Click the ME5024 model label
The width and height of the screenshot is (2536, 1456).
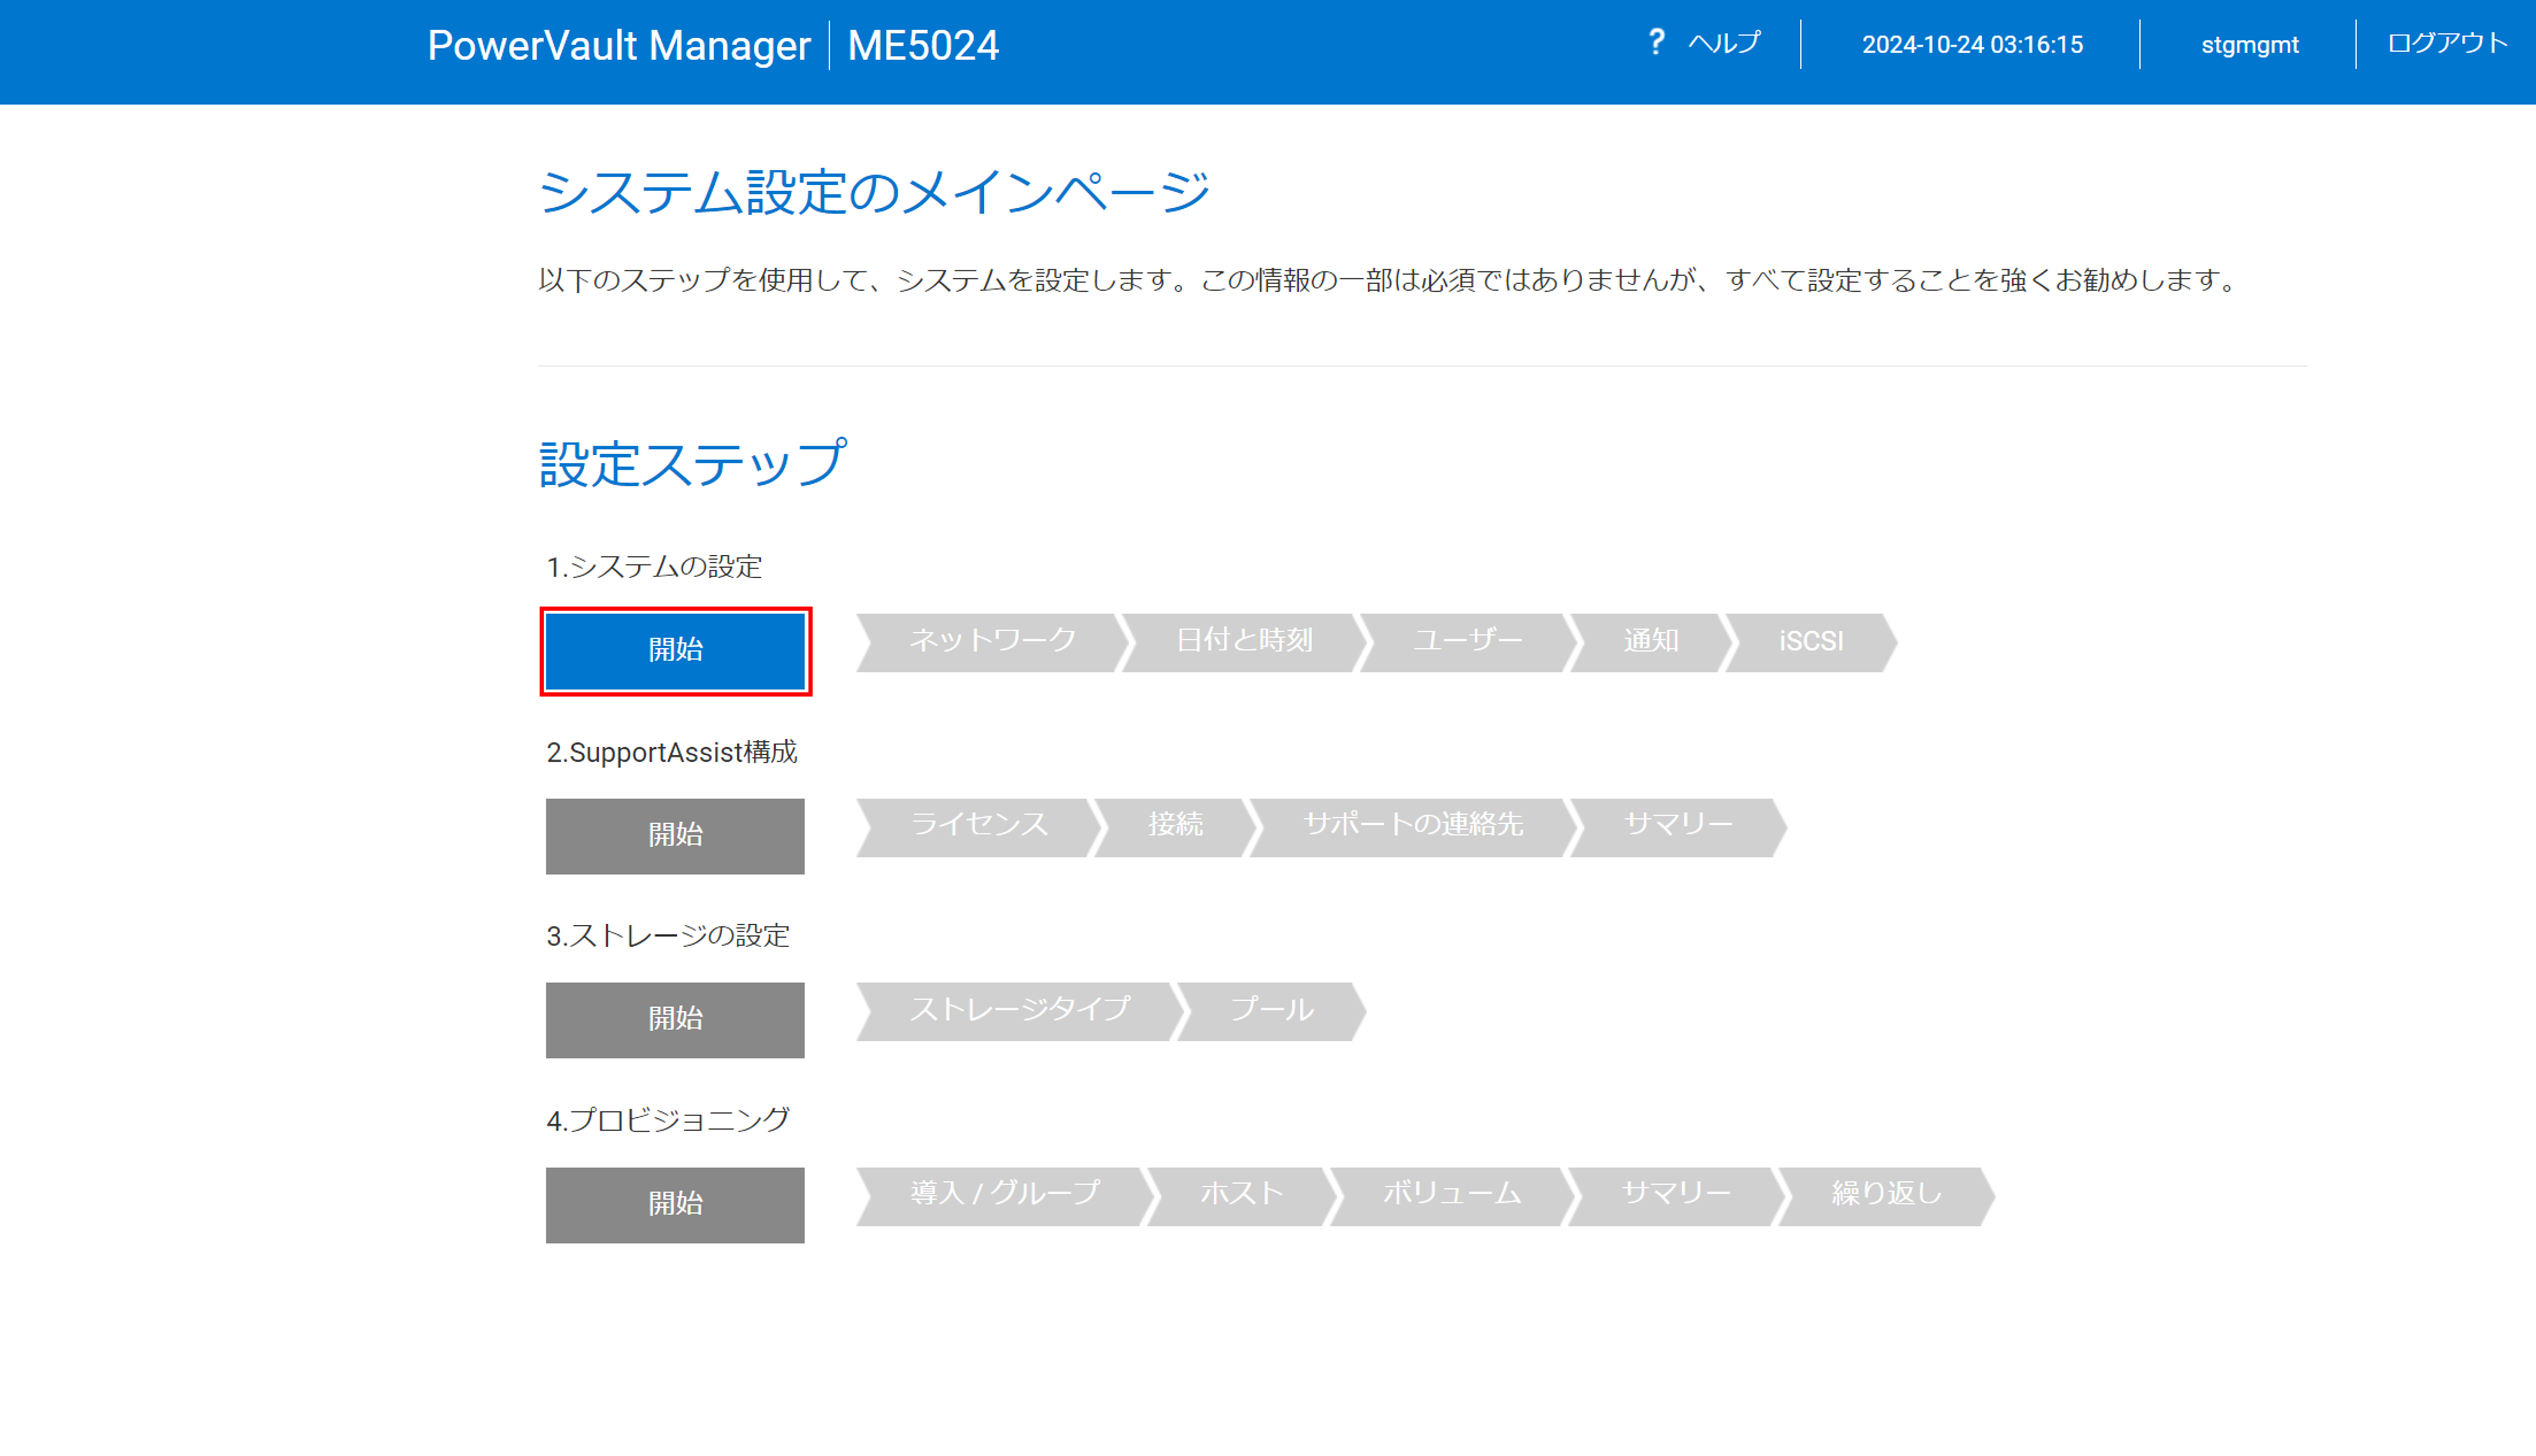pos(923,46)
